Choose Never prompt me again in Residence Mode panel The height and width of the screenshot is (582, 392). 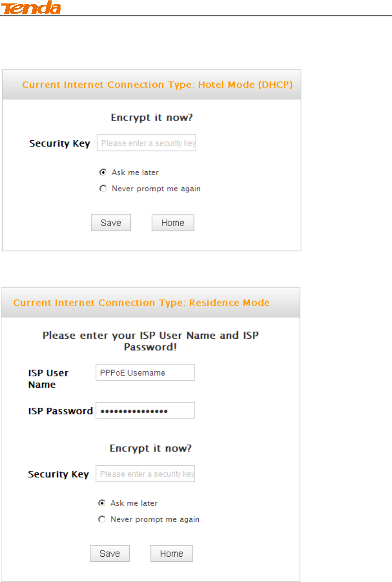point(102,519)
